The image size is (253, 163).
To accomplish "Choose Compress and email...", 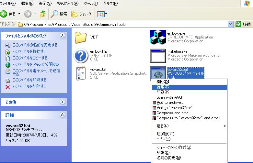I will [x=189, y=113].
